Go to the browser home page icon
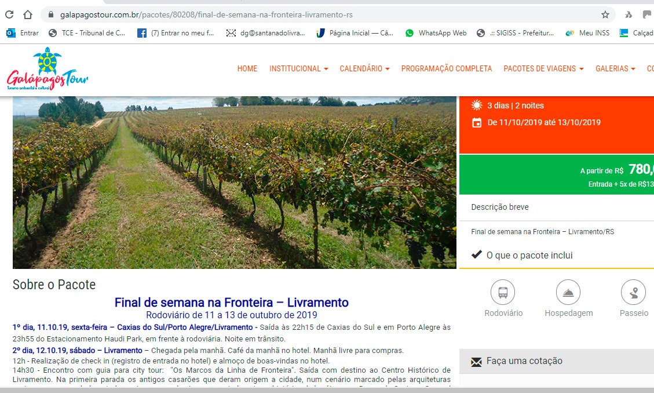 pyautogui.click(x=28, y=14)
